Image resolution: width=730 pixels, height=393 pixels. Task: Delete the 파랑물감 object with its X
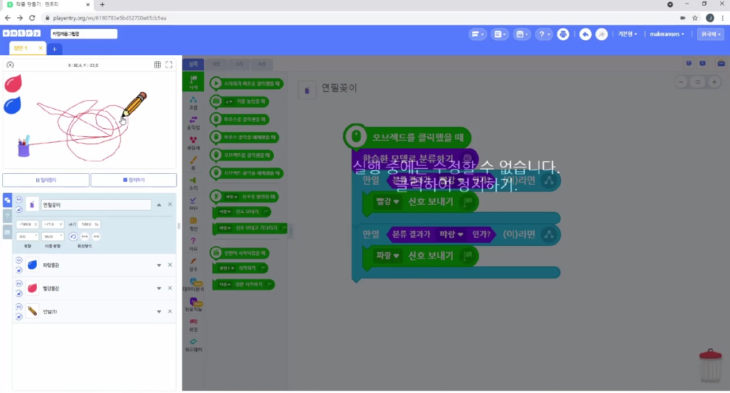coord(170,265)
